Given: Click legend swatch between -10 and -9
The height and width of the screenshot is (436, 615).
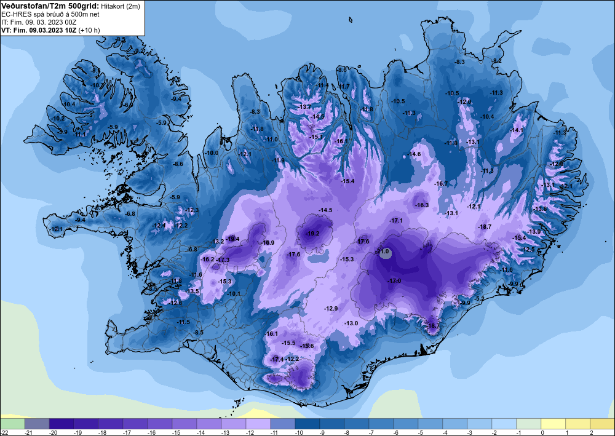Looking at the screenshot, I should 307,424.
